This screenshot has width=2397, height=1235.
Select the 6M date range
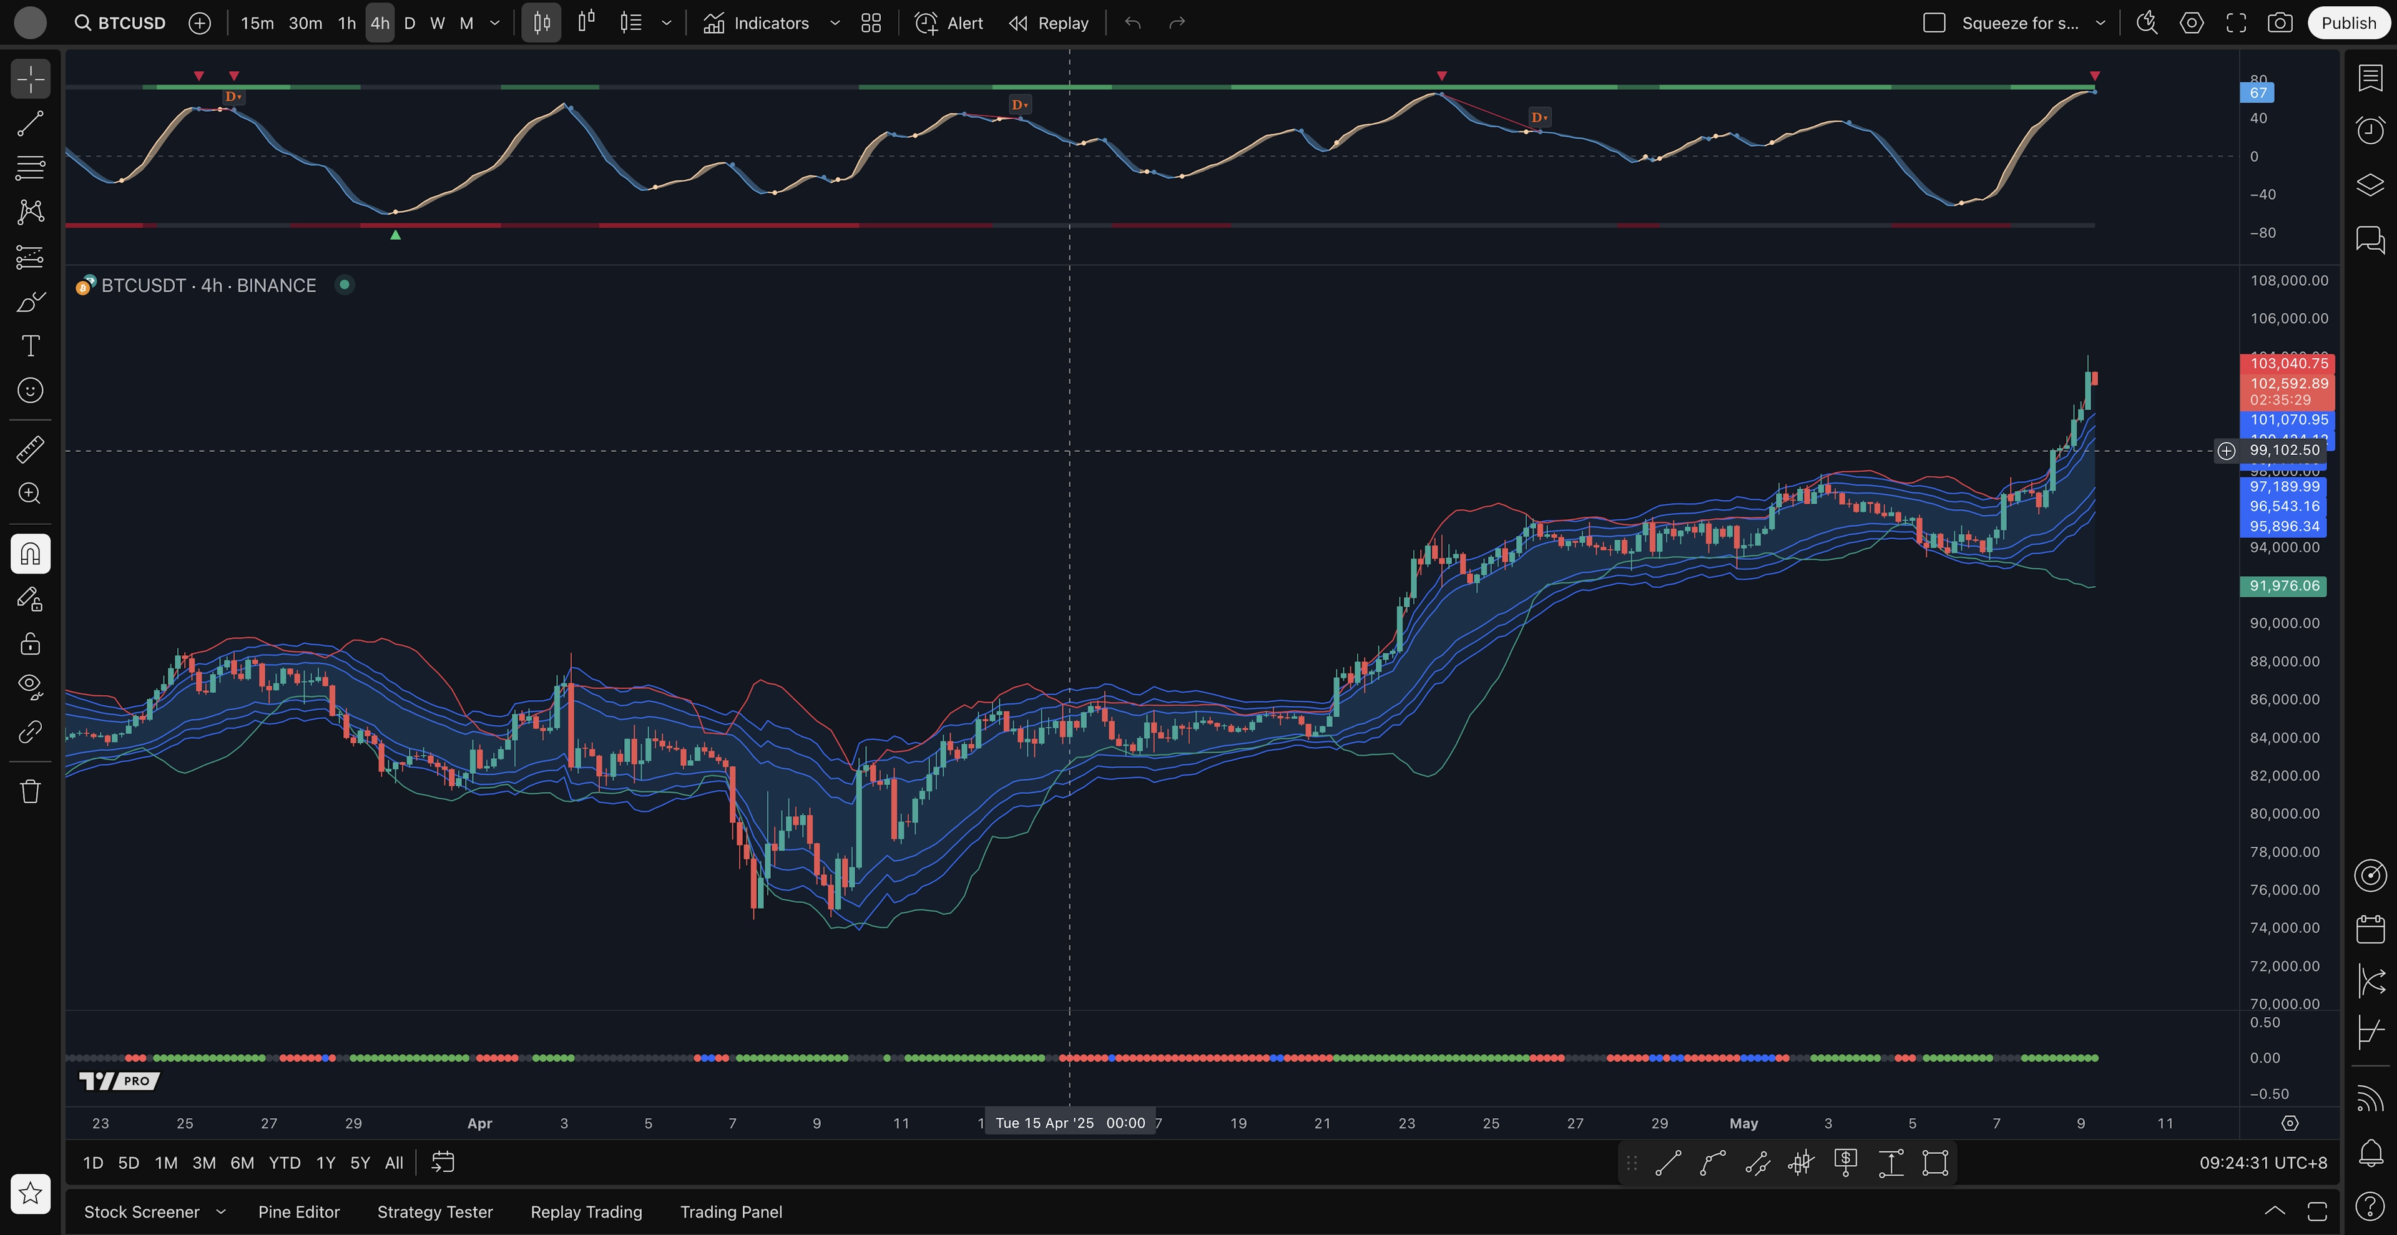(242, 1163)
